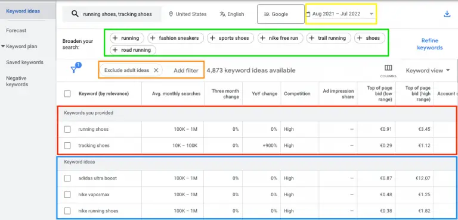The width and height of the screenshot is (458, 220).
Task: Click the +900% YoY change value
Action: [270, 146]
